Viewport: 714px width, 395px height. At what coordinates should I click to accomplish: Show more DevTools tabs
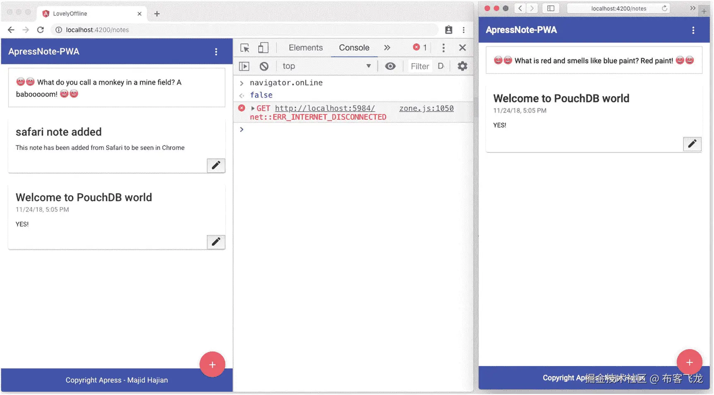387,48
